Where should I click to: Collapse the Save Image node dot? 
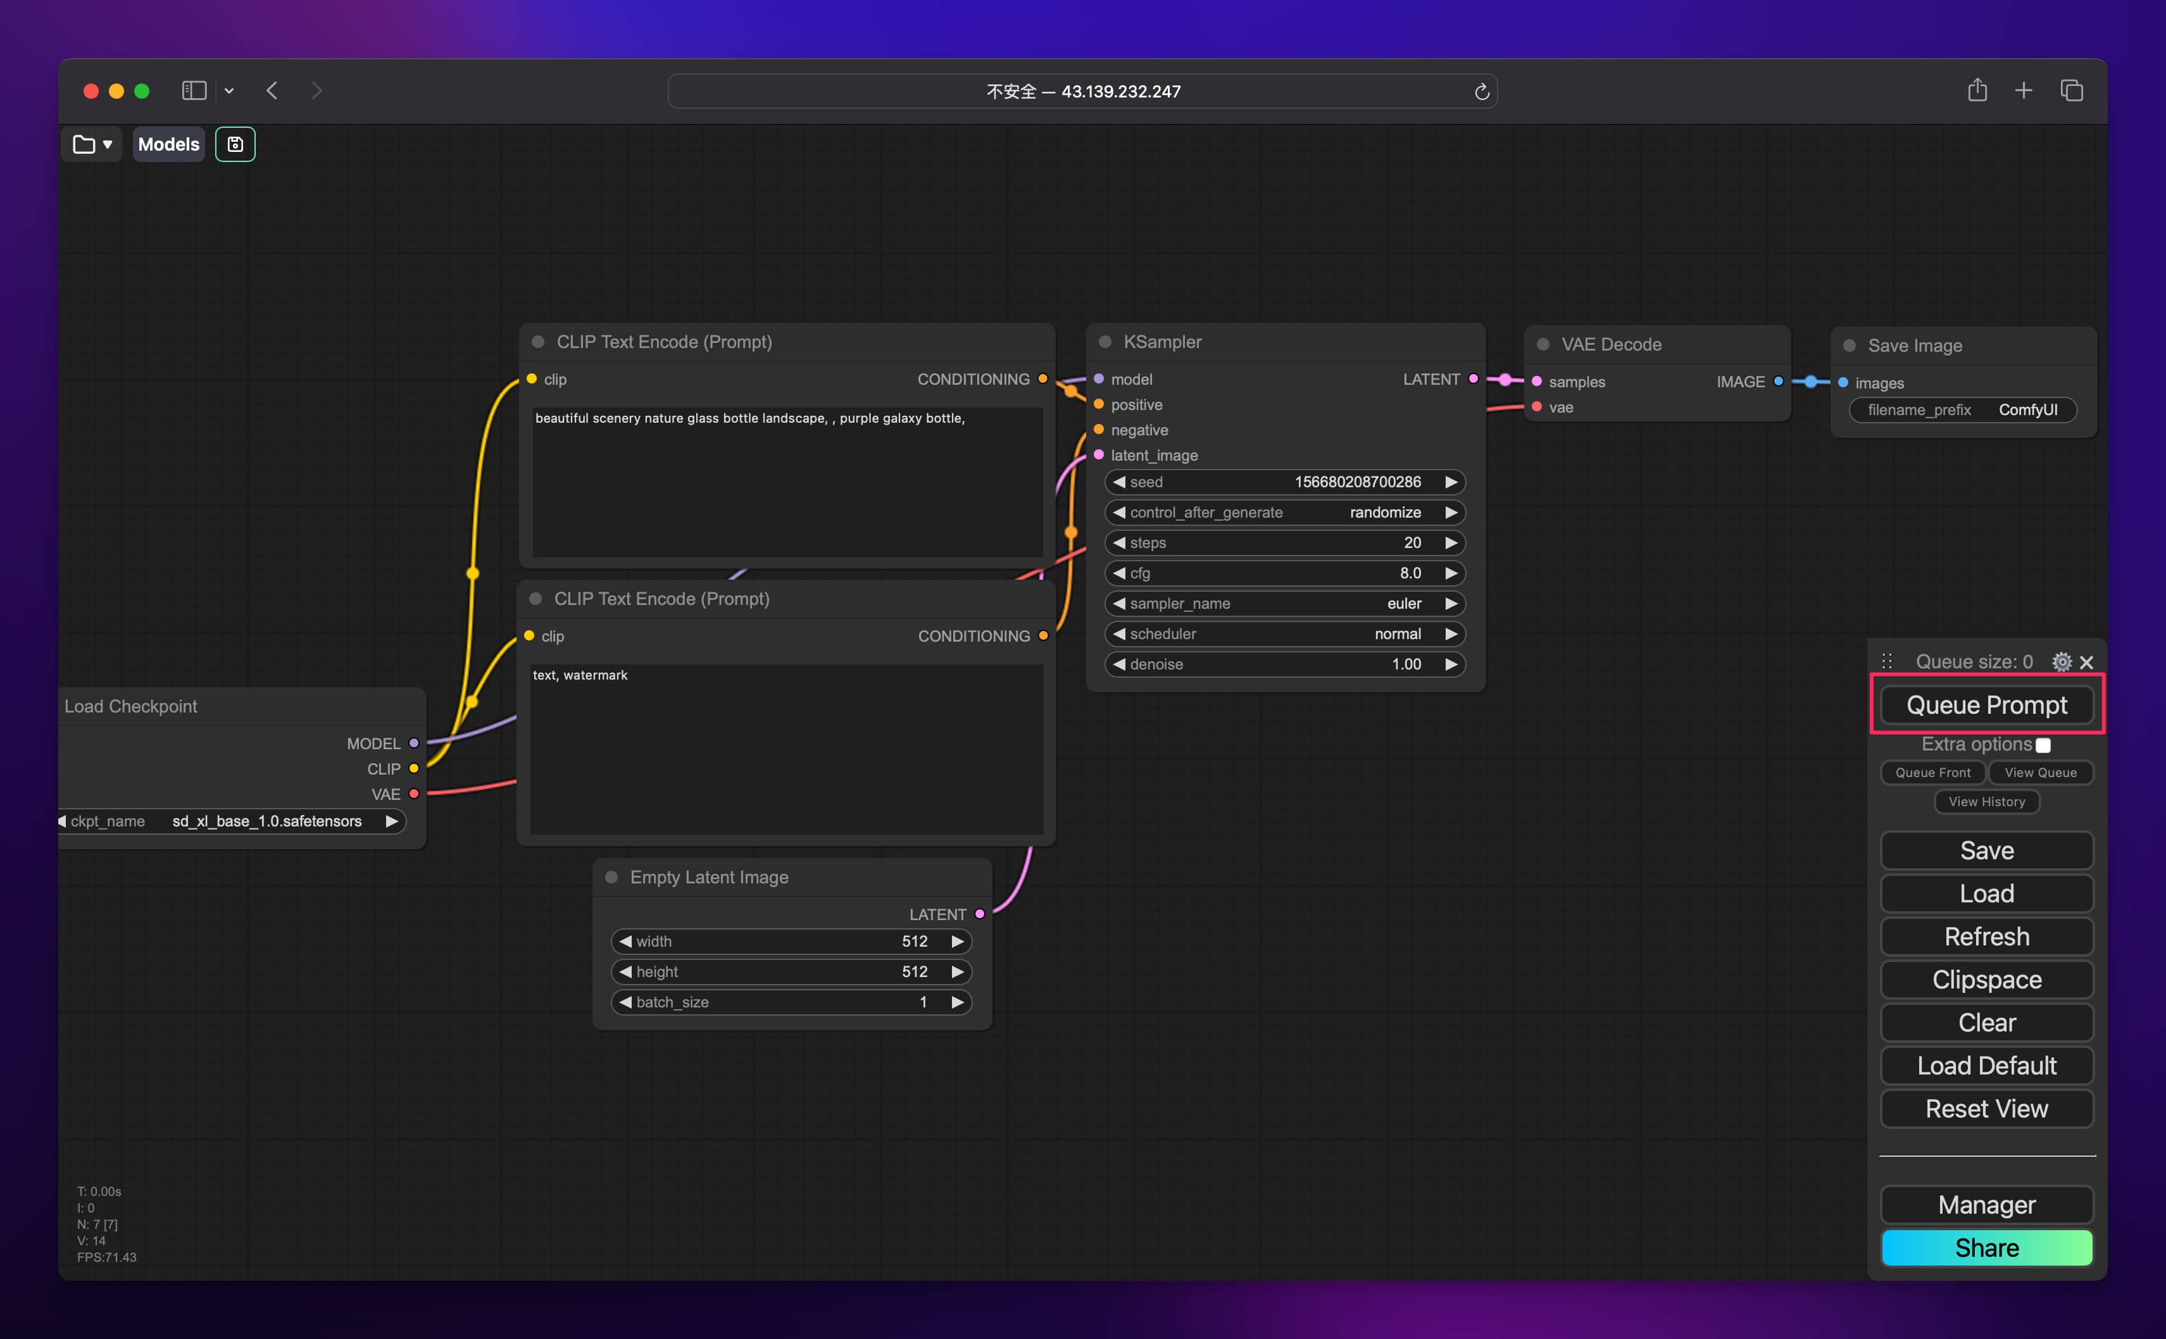[x=1849, y=346]
